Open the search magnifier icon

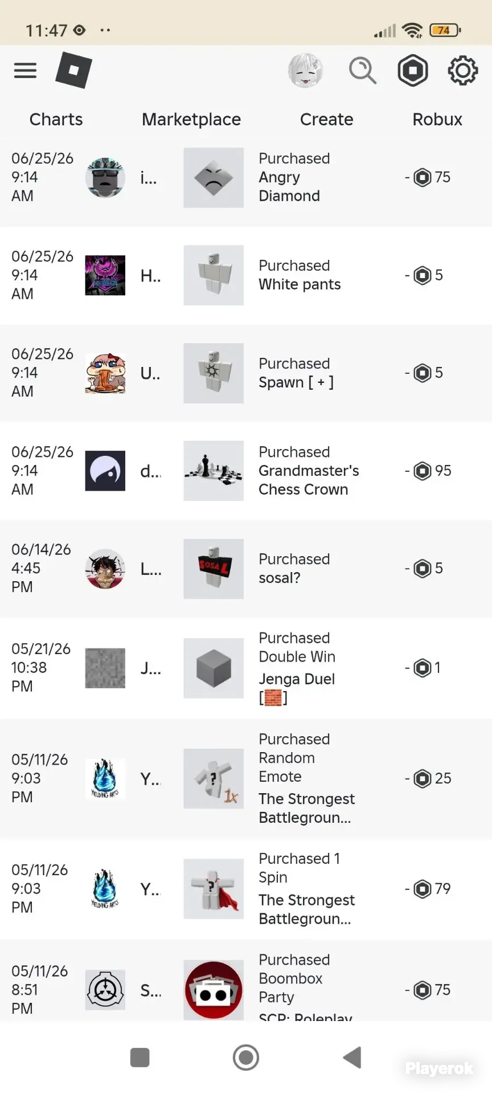click(362, 71)
